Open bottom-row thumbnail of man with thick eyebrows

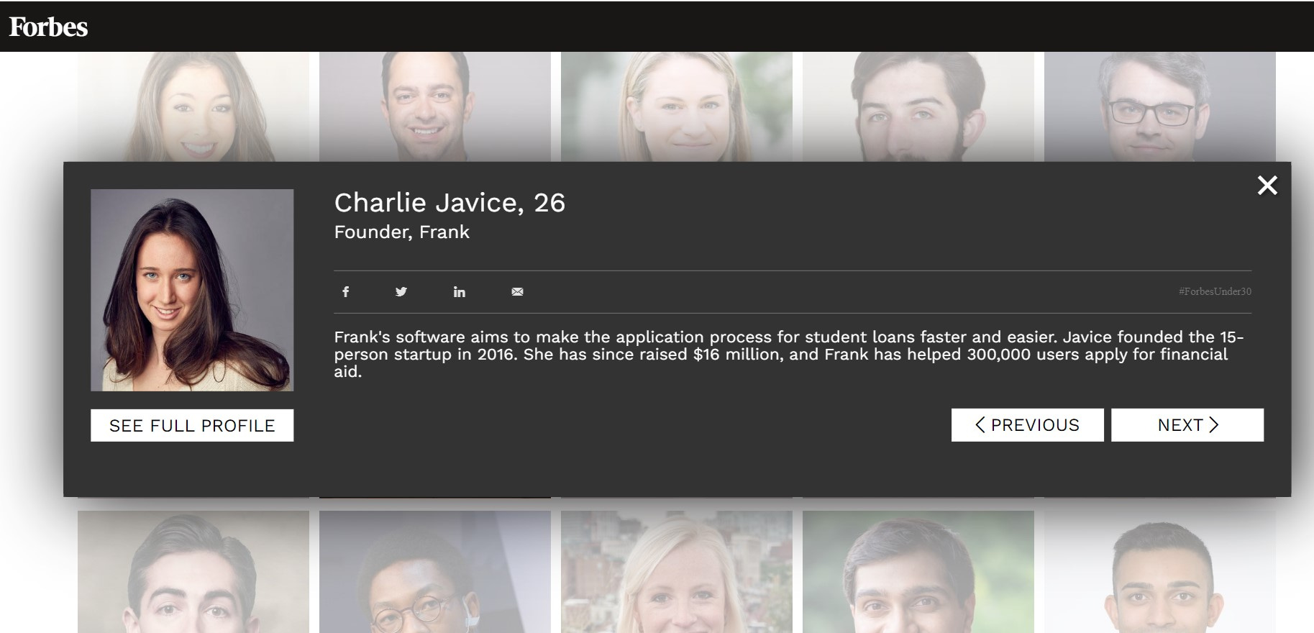(193, 572)
